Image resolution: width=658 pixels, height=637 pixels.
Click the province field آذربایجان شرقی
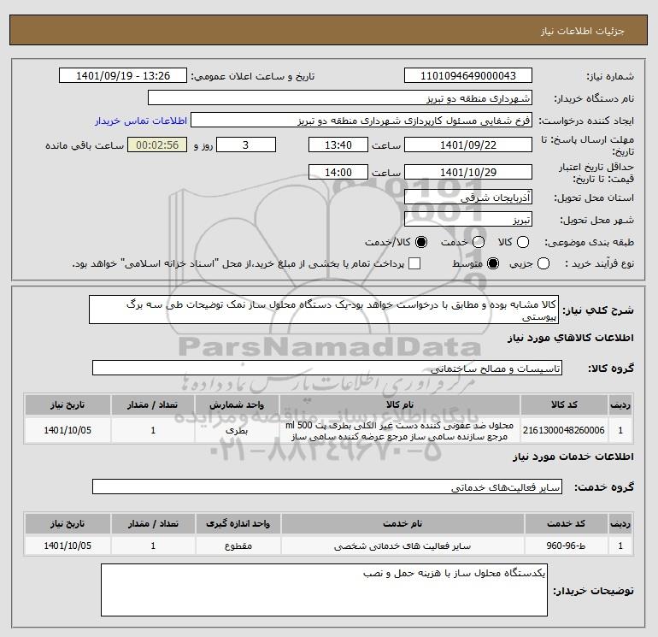click(x=468, y=198)
